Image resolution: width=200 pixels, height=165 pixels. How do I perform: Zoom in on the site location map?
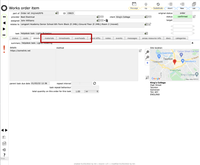click(x=147, y=52)
